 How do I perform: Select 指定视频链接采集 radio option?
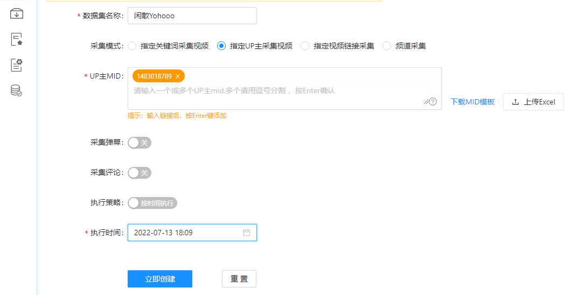[x=305, y=46]
